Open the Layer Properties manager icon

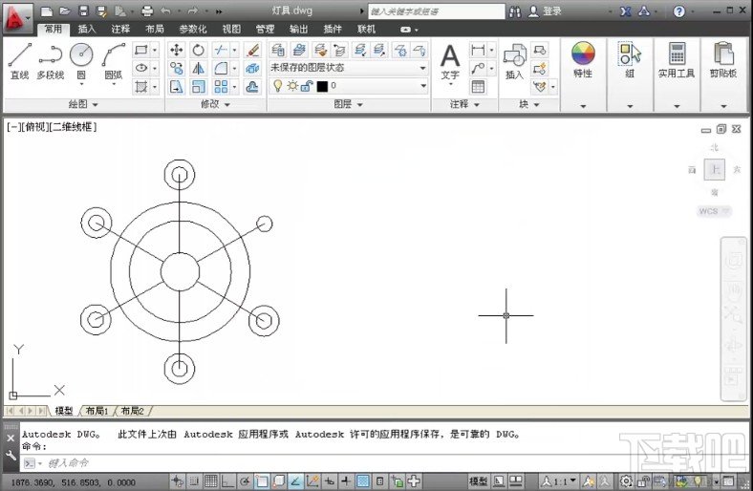(x=277, y=50)
